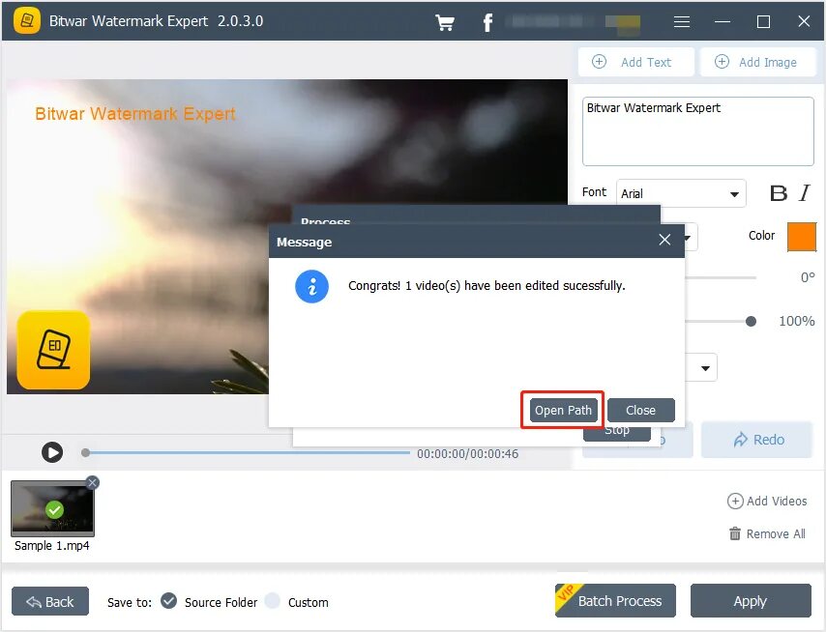Image resolution: width=826 pixels, height=632 pixels.
Task: Maximize the Bitwar window
Action: click(x=763, y=21)
